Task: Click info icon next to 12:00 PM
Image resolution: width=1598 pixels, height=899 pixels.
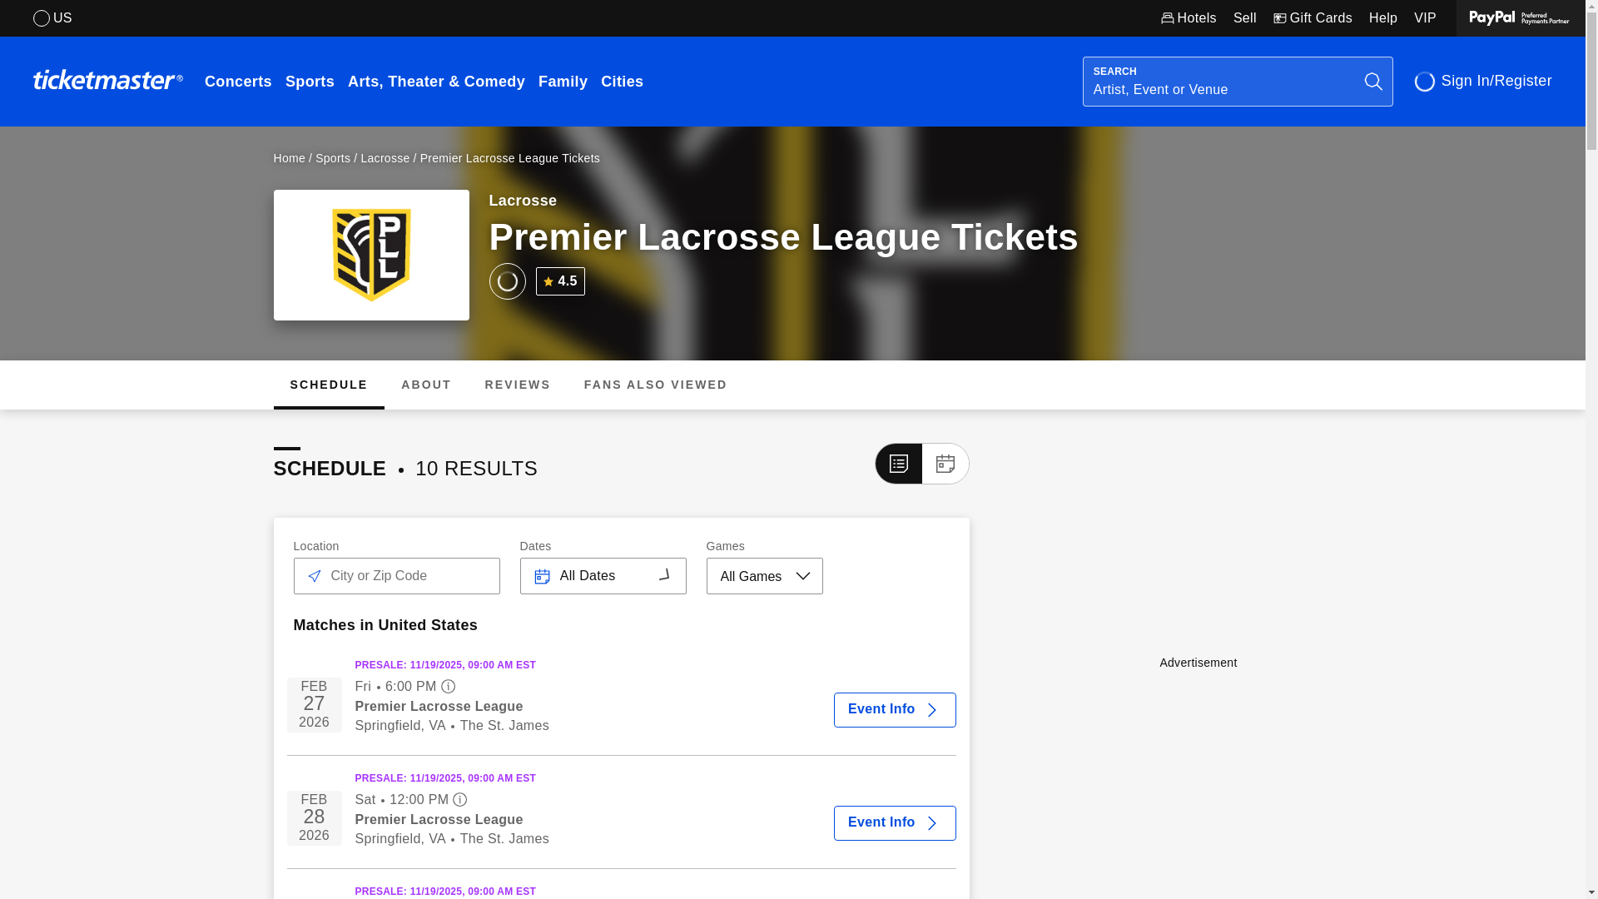Action: [459, 800]
